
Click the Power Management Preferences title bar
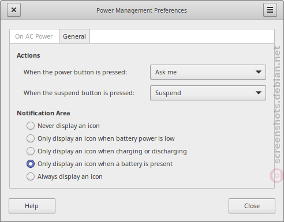pos(141,10)
